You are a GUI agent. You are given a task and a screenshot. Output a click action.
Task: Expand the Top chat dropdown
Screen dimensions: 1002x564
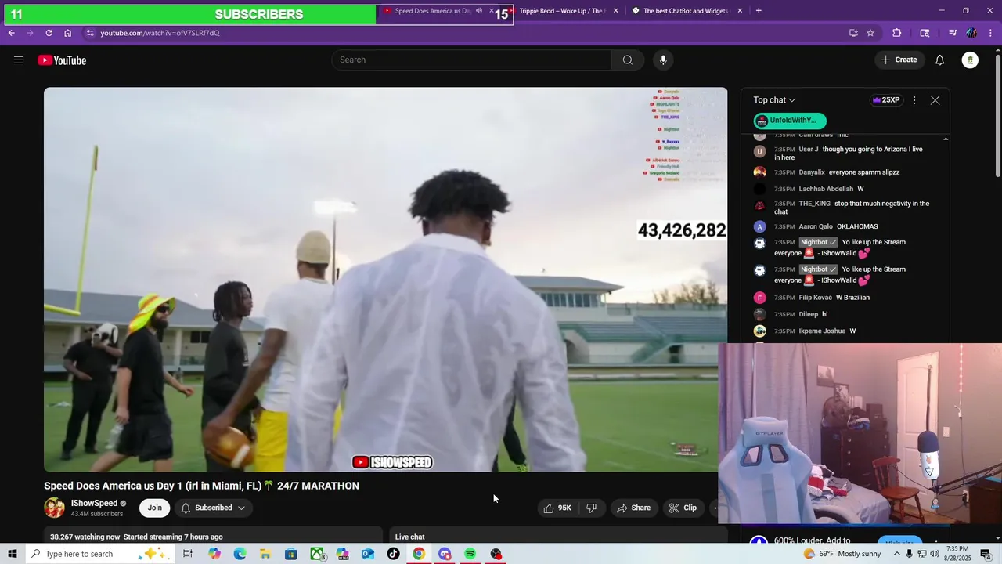click(774, 100)
